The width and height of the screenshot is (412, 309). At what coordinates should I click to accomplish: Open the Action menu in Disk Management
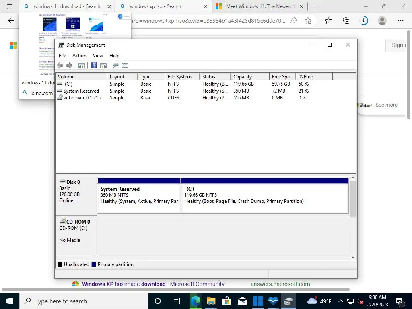(79, 56)
